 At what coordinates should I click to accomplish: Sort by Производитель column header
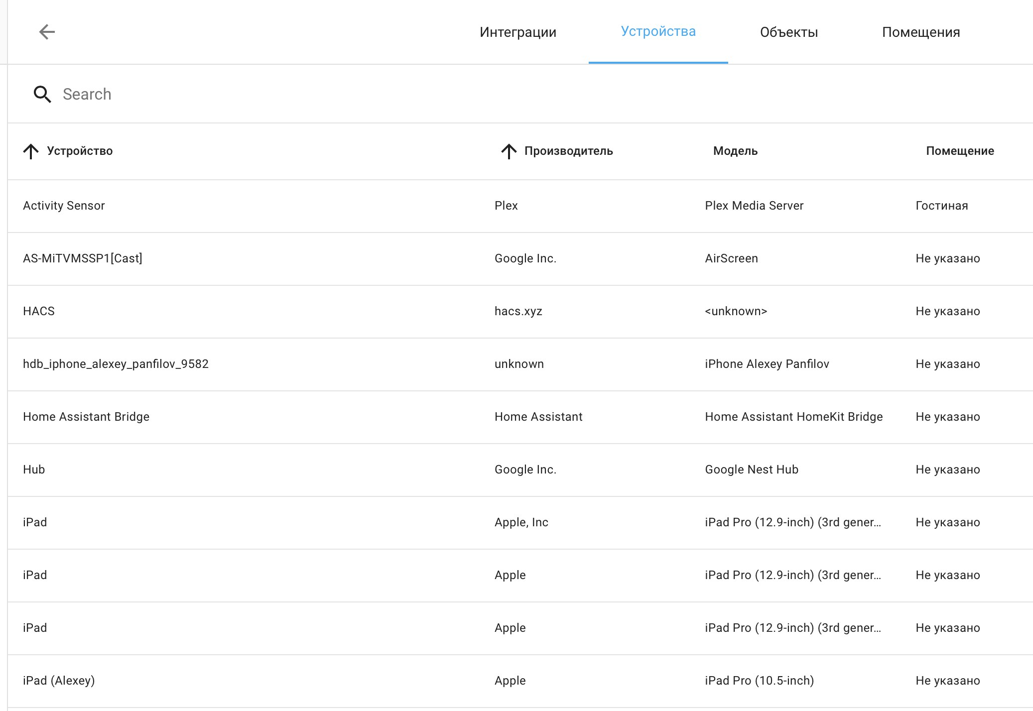click(x=568, y=151)
